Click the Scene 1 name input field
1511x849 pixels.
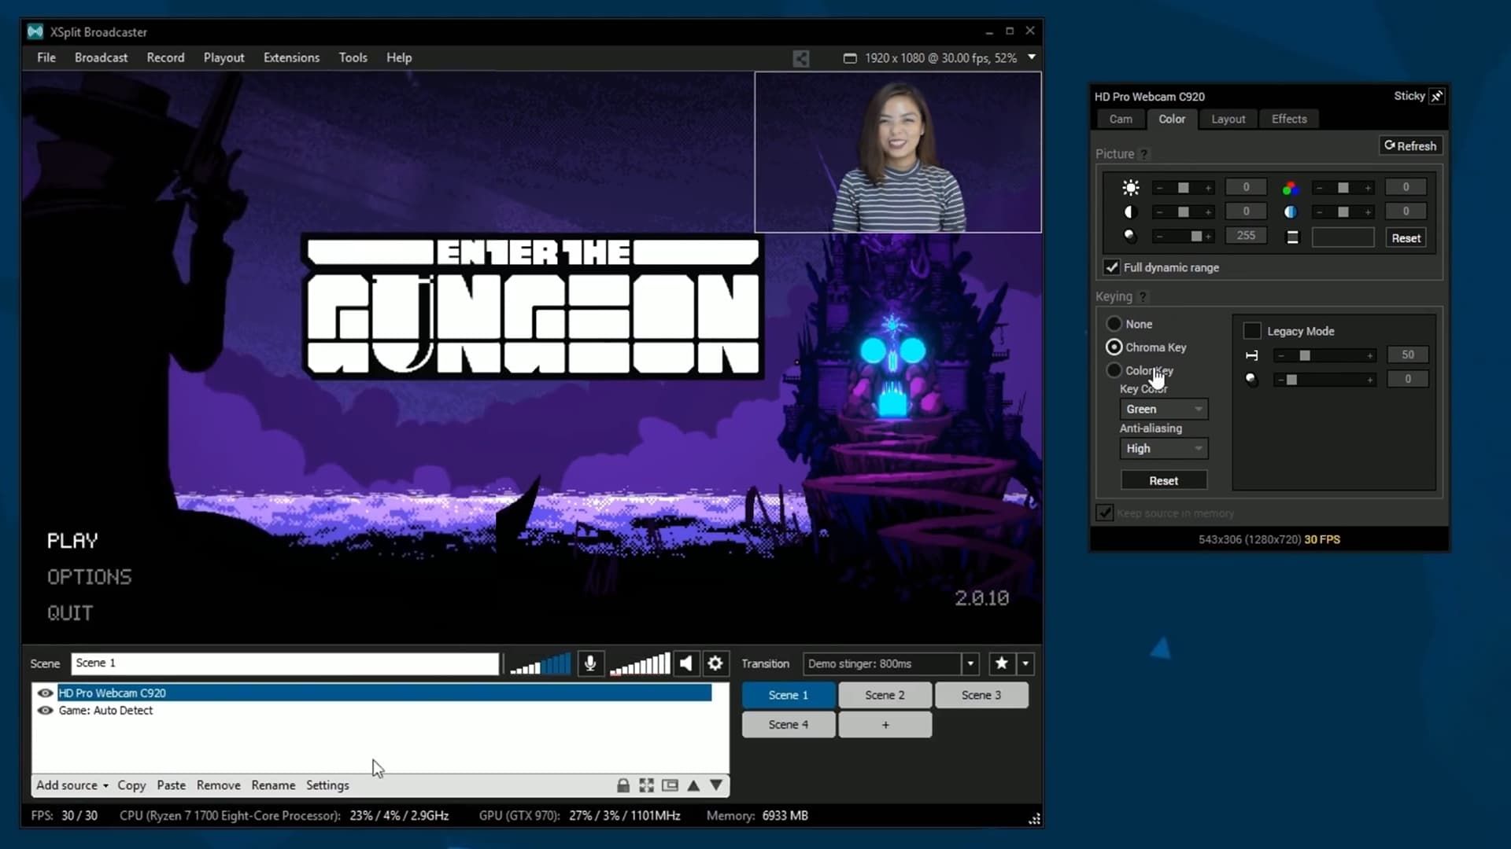pos(285,663)
